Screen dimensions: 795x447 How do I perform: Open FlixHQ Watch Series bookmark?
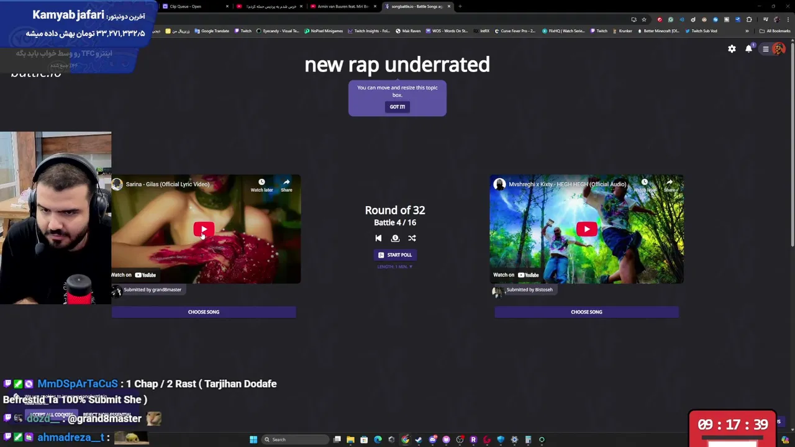coord(563,30)
